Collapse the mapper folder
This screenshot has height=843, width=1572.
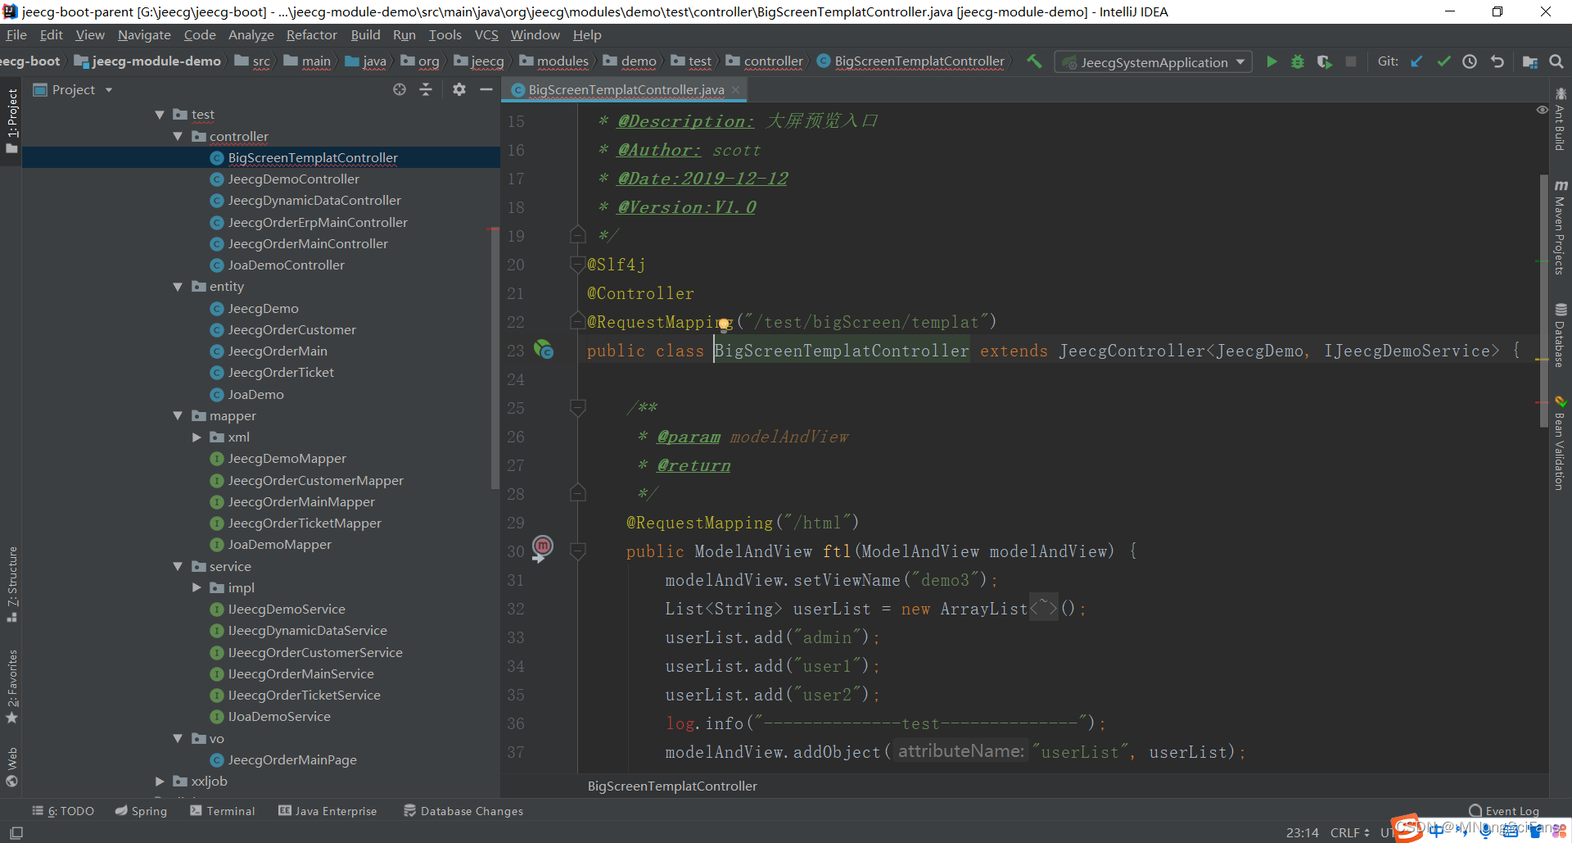coord(178,415)
